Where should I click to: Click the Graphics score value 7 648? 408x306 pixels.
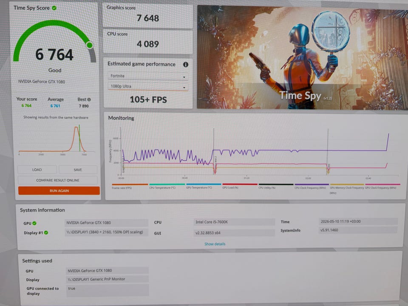pos(147,18)
